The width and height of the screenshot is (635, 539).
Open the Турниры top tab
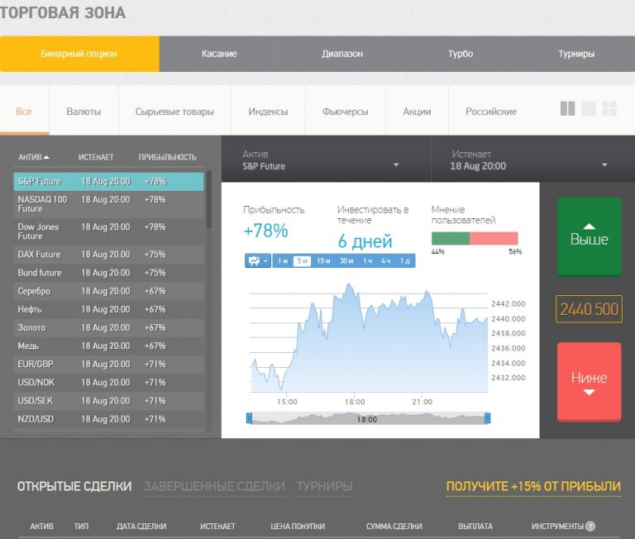pos(575,54)
